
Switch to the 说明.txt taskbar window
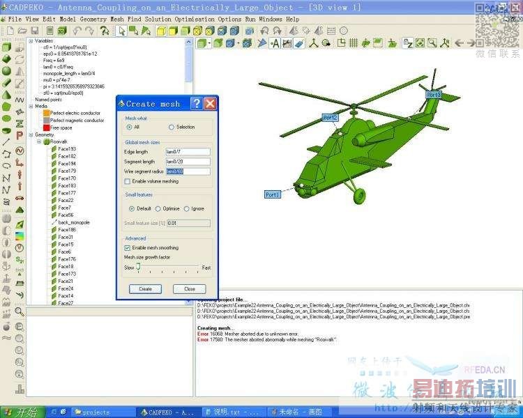[x=234, y=412]
